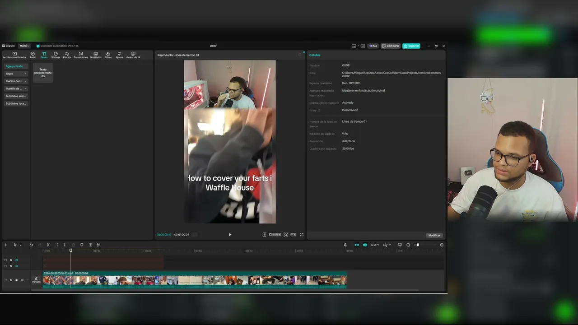Expand the linkage dropdown arrow

378,245
